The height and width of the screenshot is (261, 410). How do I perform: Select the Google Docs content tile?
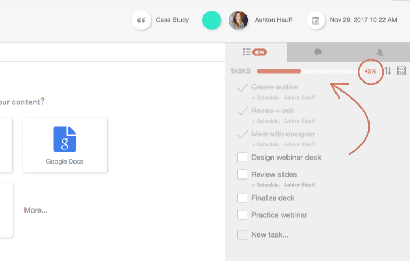[x=65, y=145]
